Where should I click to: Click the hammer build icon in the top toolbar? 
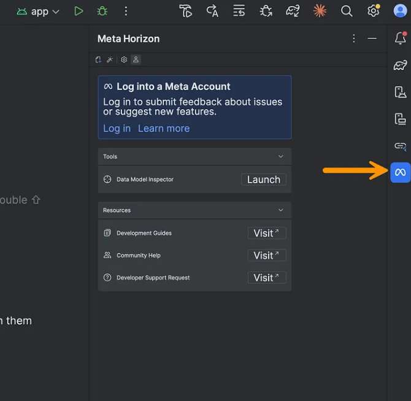[x=186, y=11]
